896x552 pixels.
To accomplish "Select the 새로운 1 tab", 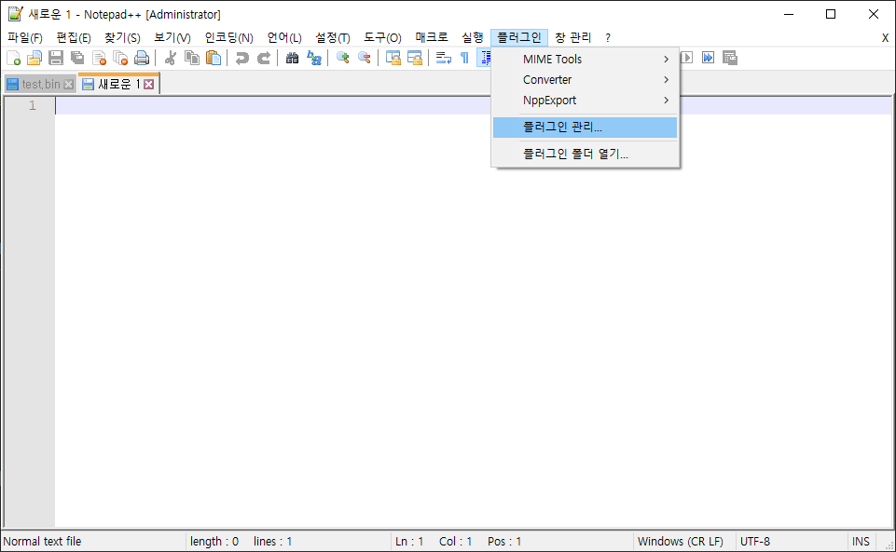I will click(118, 84).
